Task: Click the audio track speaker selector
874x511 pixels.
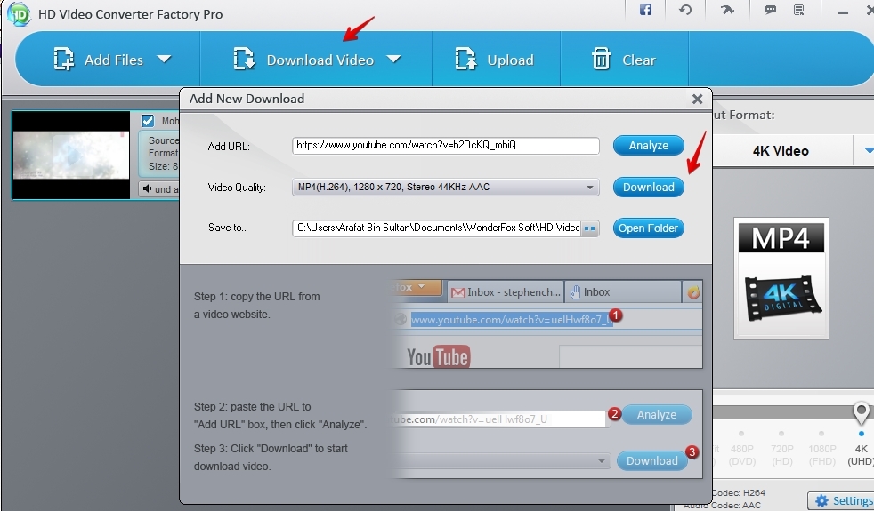Action: coord(158,188)
